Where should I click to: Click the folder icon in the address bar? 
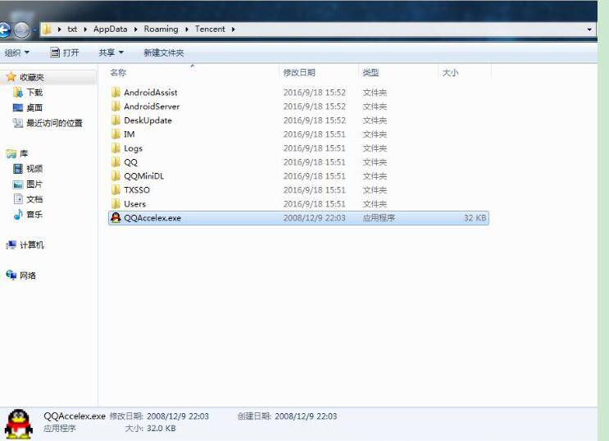47,30
